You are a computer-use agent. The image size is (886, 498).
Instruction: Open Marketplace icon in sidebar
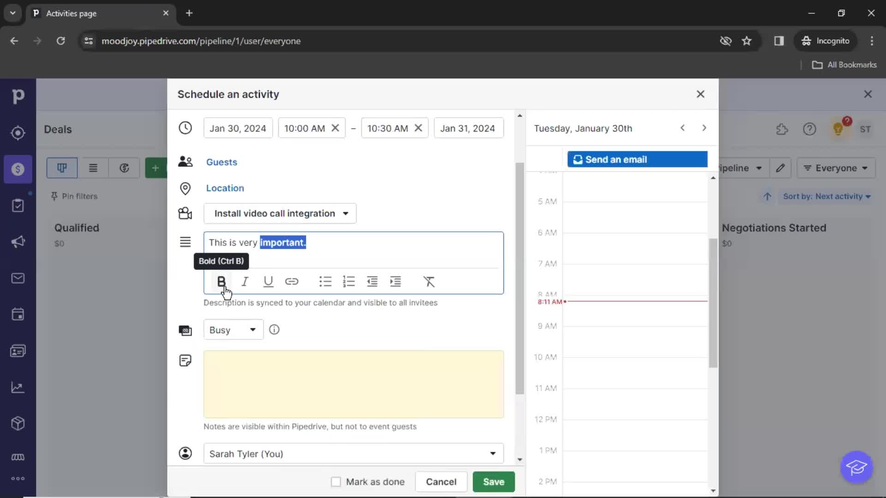(18, 457)
